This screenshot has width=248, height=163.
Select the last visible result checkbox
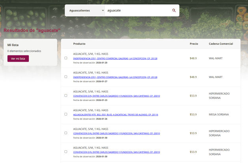click(x=66, y=152)
